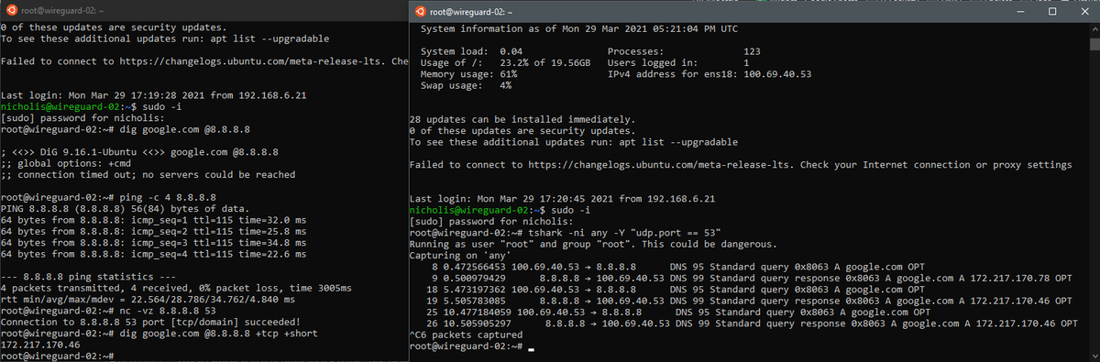1100x362 pixels.
Task: Click 'Usage of /: 23.2% of 19.56GB'
Action: [x=505, y=62]
